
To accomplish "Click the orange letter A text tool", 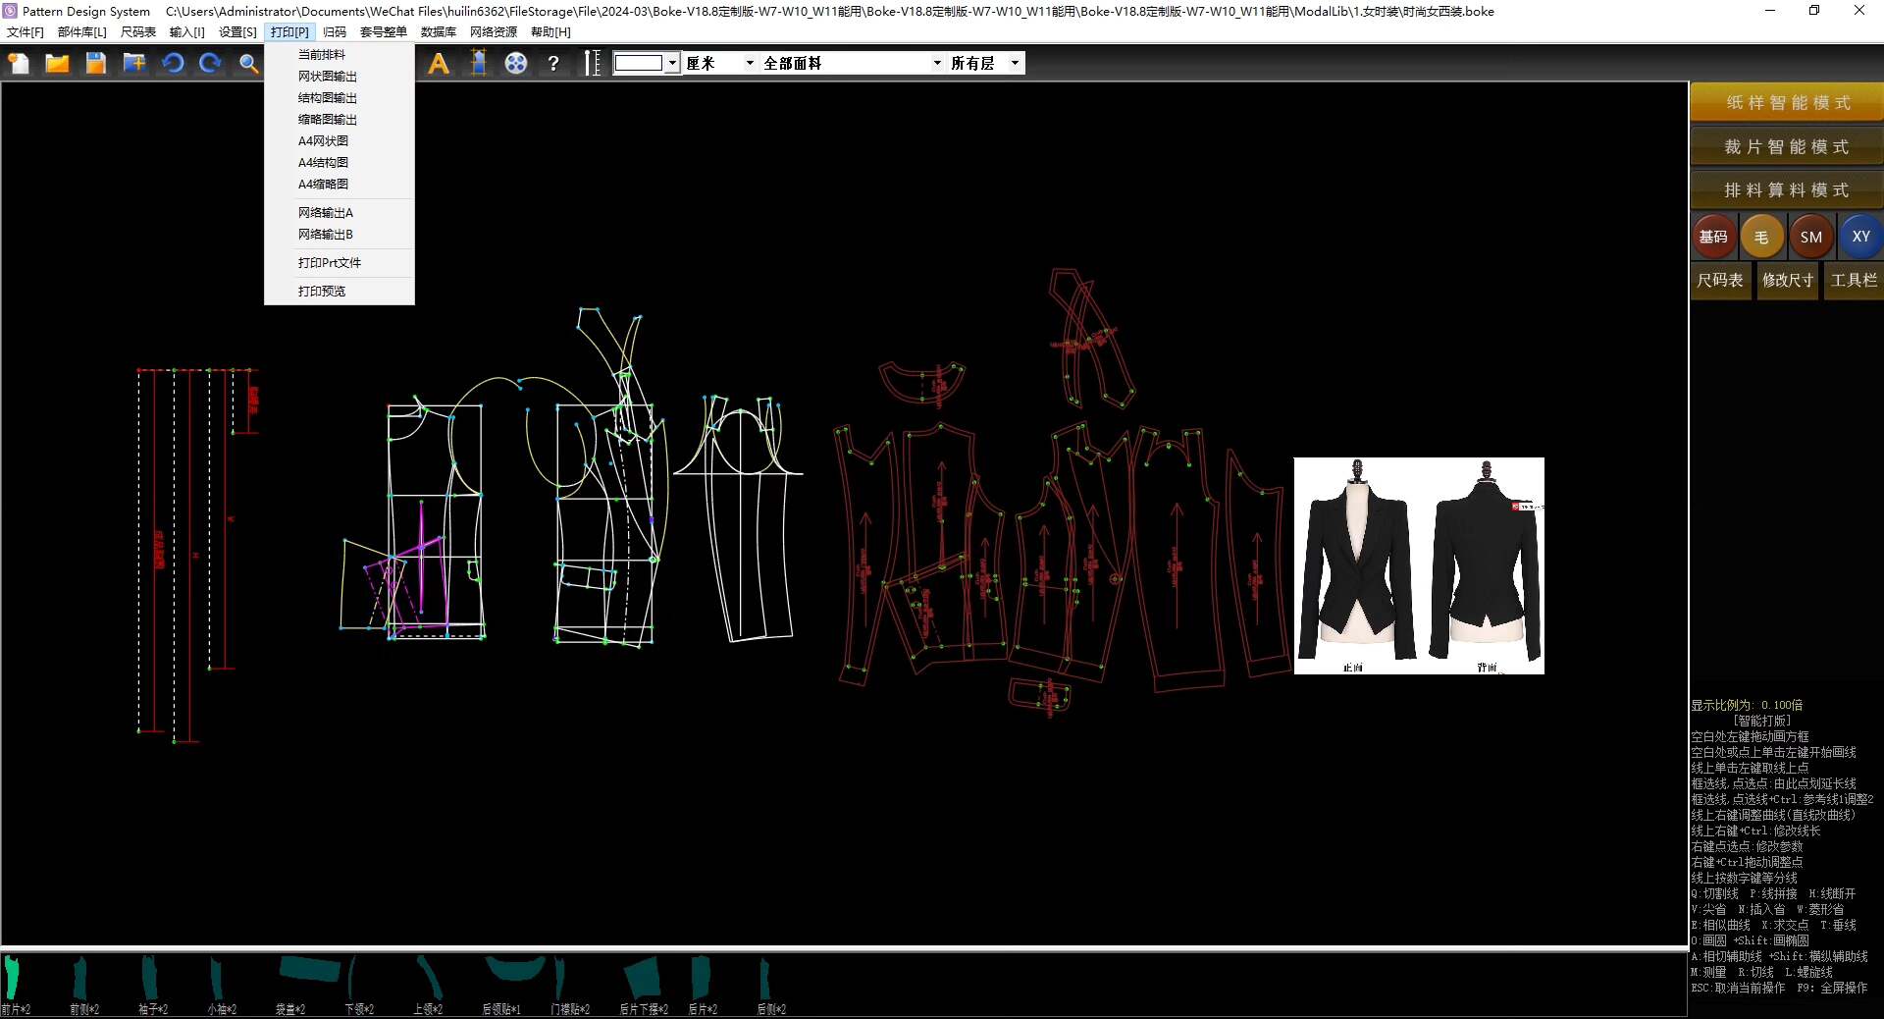I will pos(439,64).
